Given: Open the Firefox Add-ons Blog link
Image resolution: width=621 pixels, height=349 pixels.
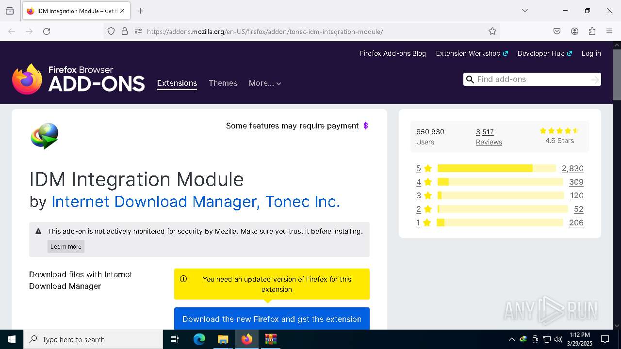Looking at the screenshot, I should [x=392, y=53].
